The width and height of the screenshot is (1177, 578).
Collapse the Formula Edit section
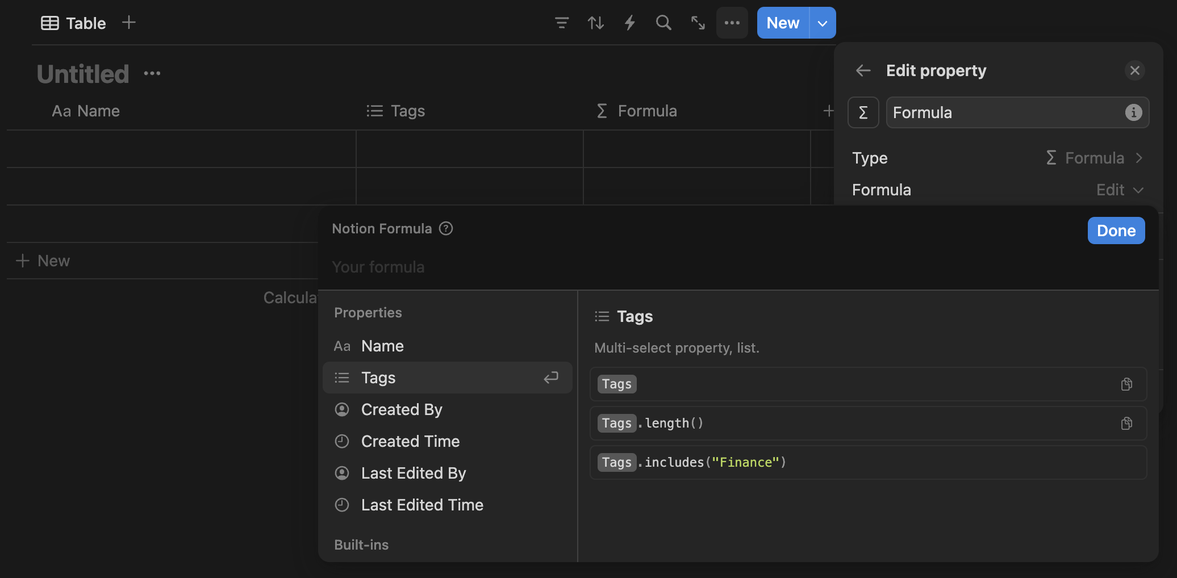click(x=1119, y=190)
